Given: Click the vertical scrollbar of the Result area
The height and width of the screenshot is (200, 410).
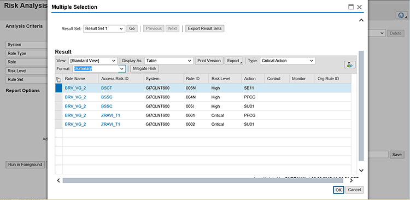Looking at the screenshot, I should pos(361,105).
